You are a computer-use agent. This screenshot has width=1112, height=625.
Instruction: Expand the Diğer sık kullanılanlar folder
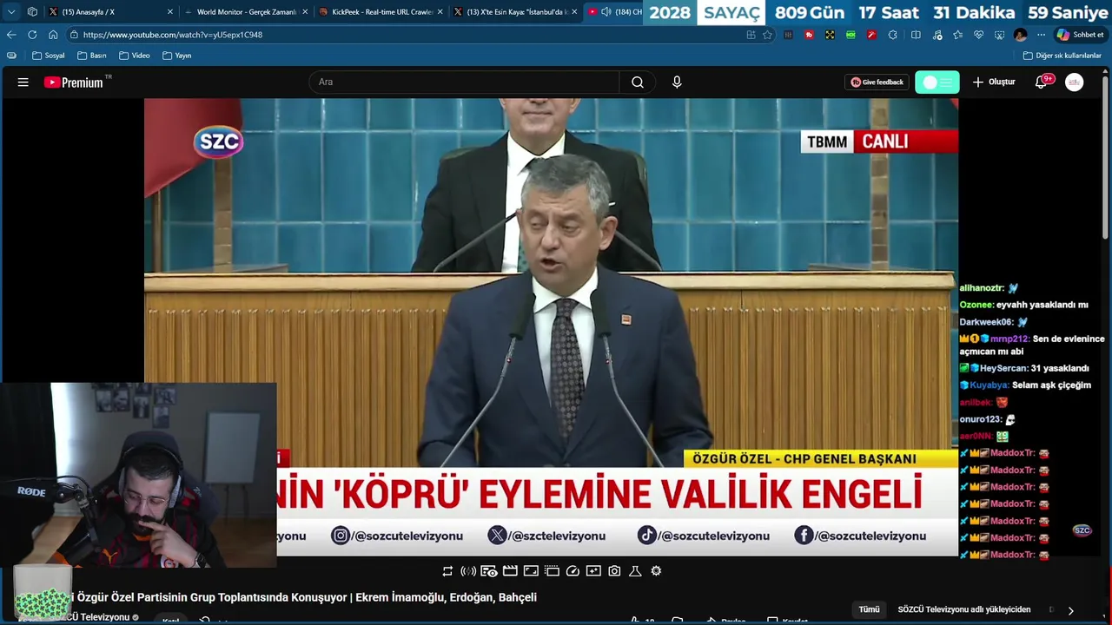(1062, 56)
